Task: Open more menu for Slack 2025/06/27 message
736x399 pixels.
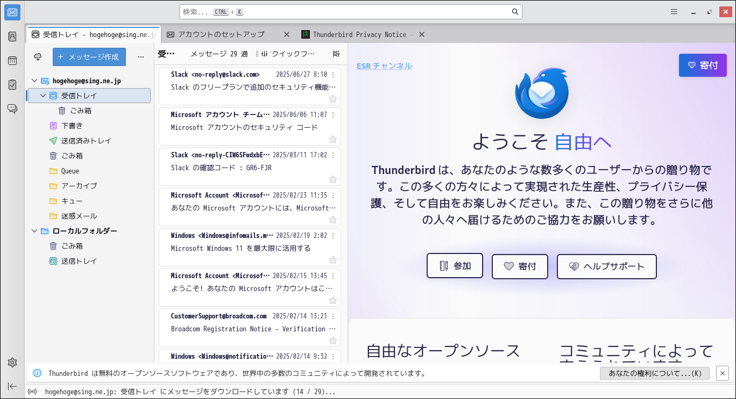Action: pyautogui.click(x=333, y=75)
